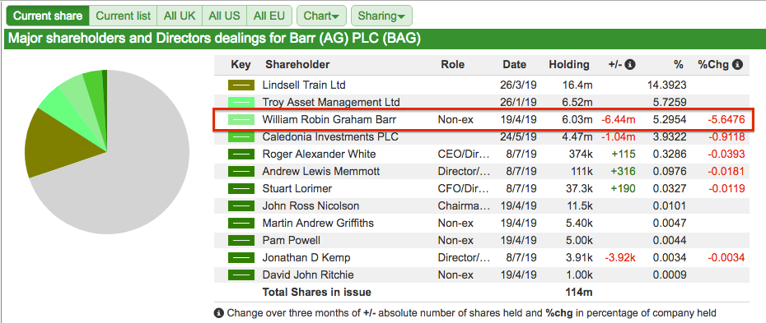Viewport: 766px width, 323px height.
Task: Click Caledonia Investments PLC key swatch
Action: click(241, 137)
